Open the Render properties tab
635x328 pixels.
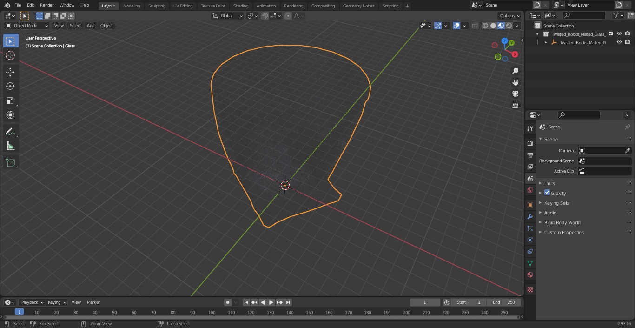530,143
